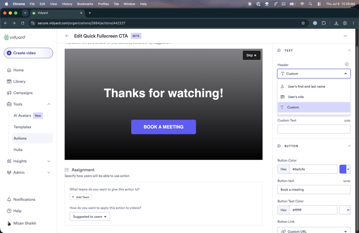Viewport: 359px width, 233px height.
Task: Open the "Suggested to users" dropdown
Action: 90,217
